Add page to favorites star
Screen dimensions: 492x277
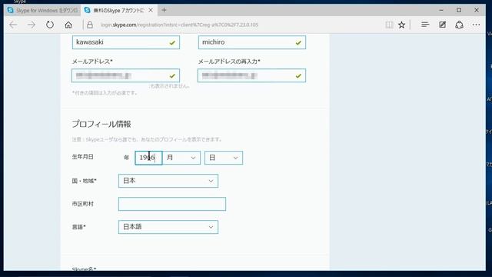(401, 25)
